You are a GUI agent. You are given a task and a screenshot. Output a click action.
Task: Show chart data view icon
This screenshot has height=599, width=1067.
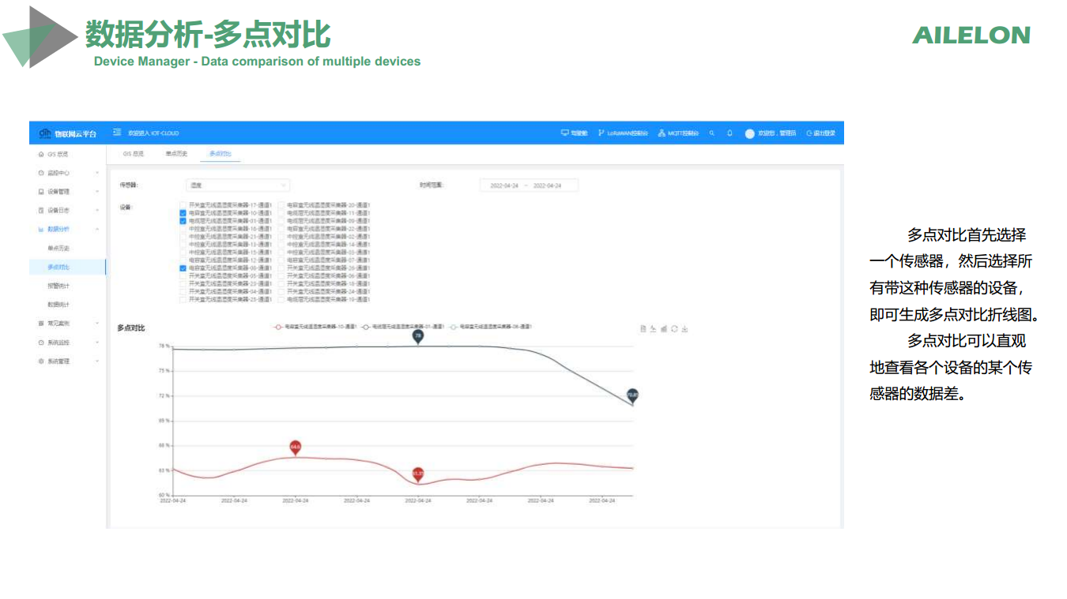pos(643,328)
